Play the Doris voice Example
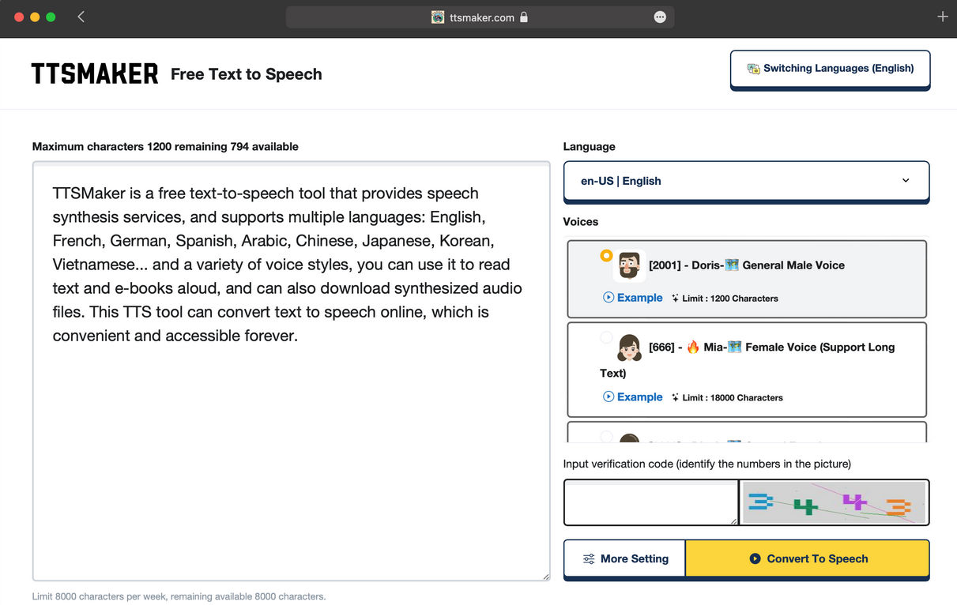 point(632,298)
